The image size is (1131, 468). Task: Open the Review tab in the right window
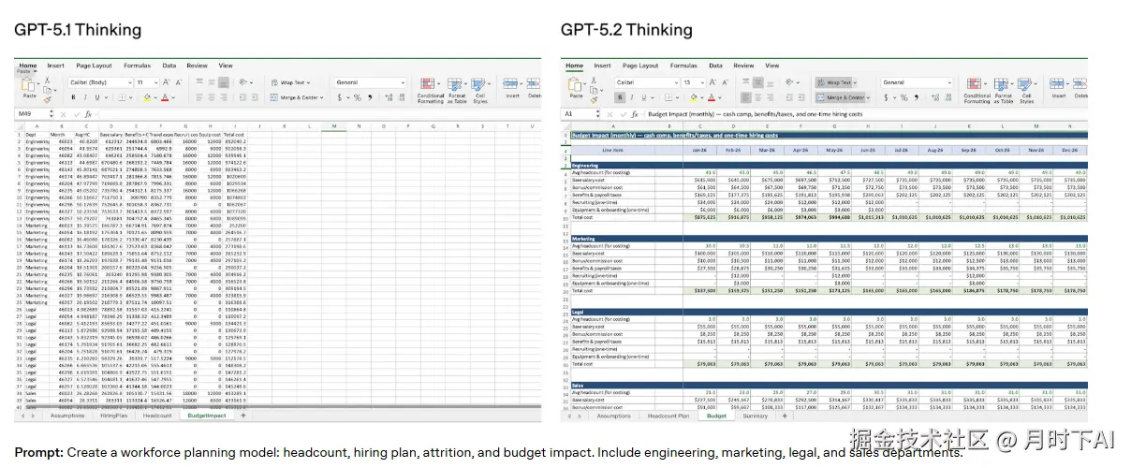pos(743,66)
